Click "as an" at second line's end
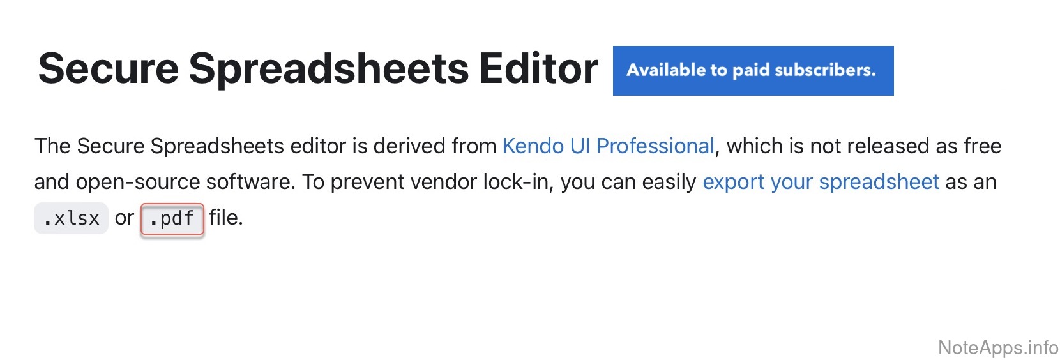 [x=971, y=182]
